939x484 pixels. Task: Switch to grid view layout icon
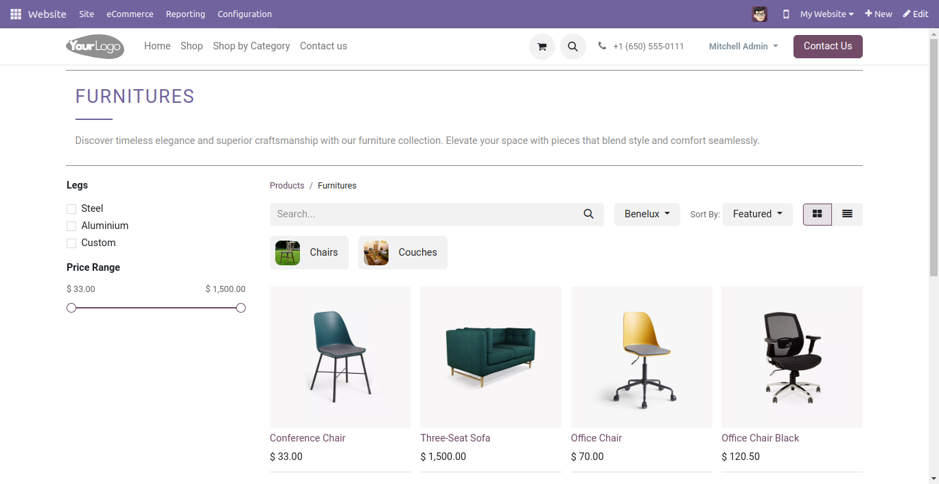[x=817, y=214]
